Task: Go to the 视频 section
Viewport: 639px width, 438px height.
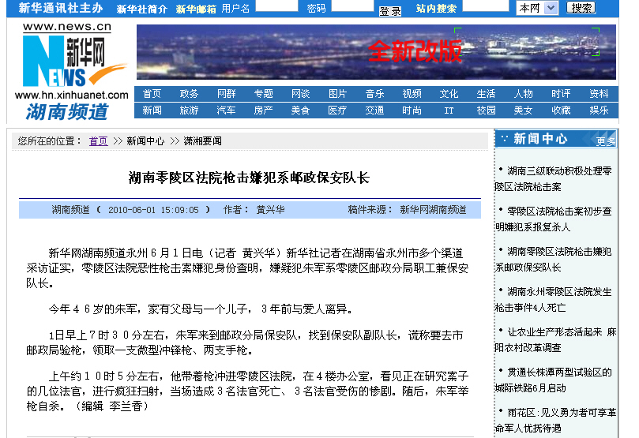Action: point(412,94)
